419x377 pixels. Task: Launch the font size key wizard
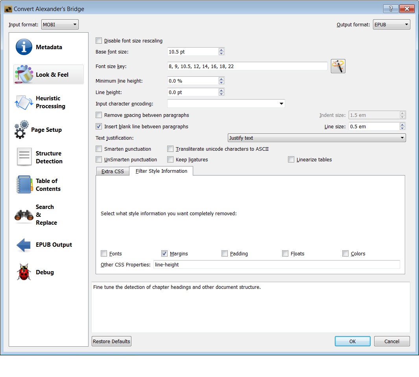(x=338, y=66)
